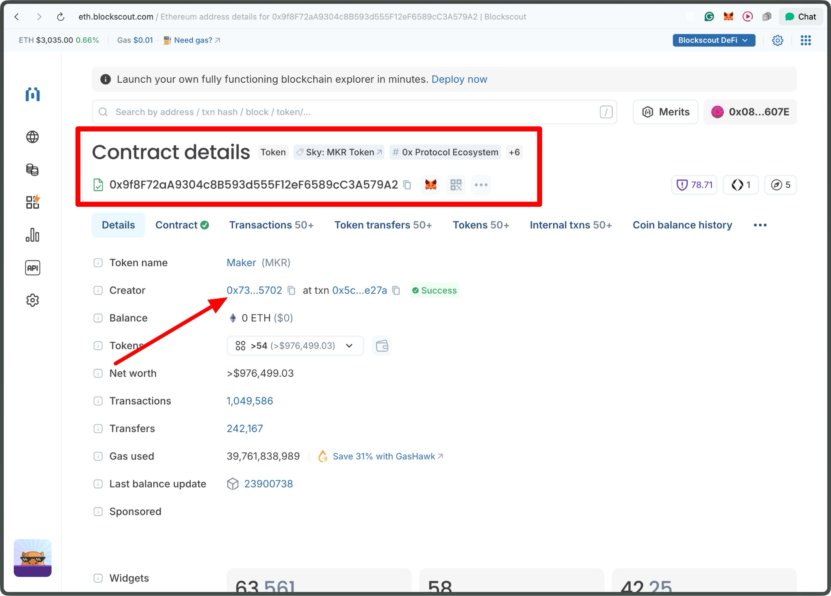
Task: Click the capybara mascot in bottom-left corner
Action: pos(32,558)
